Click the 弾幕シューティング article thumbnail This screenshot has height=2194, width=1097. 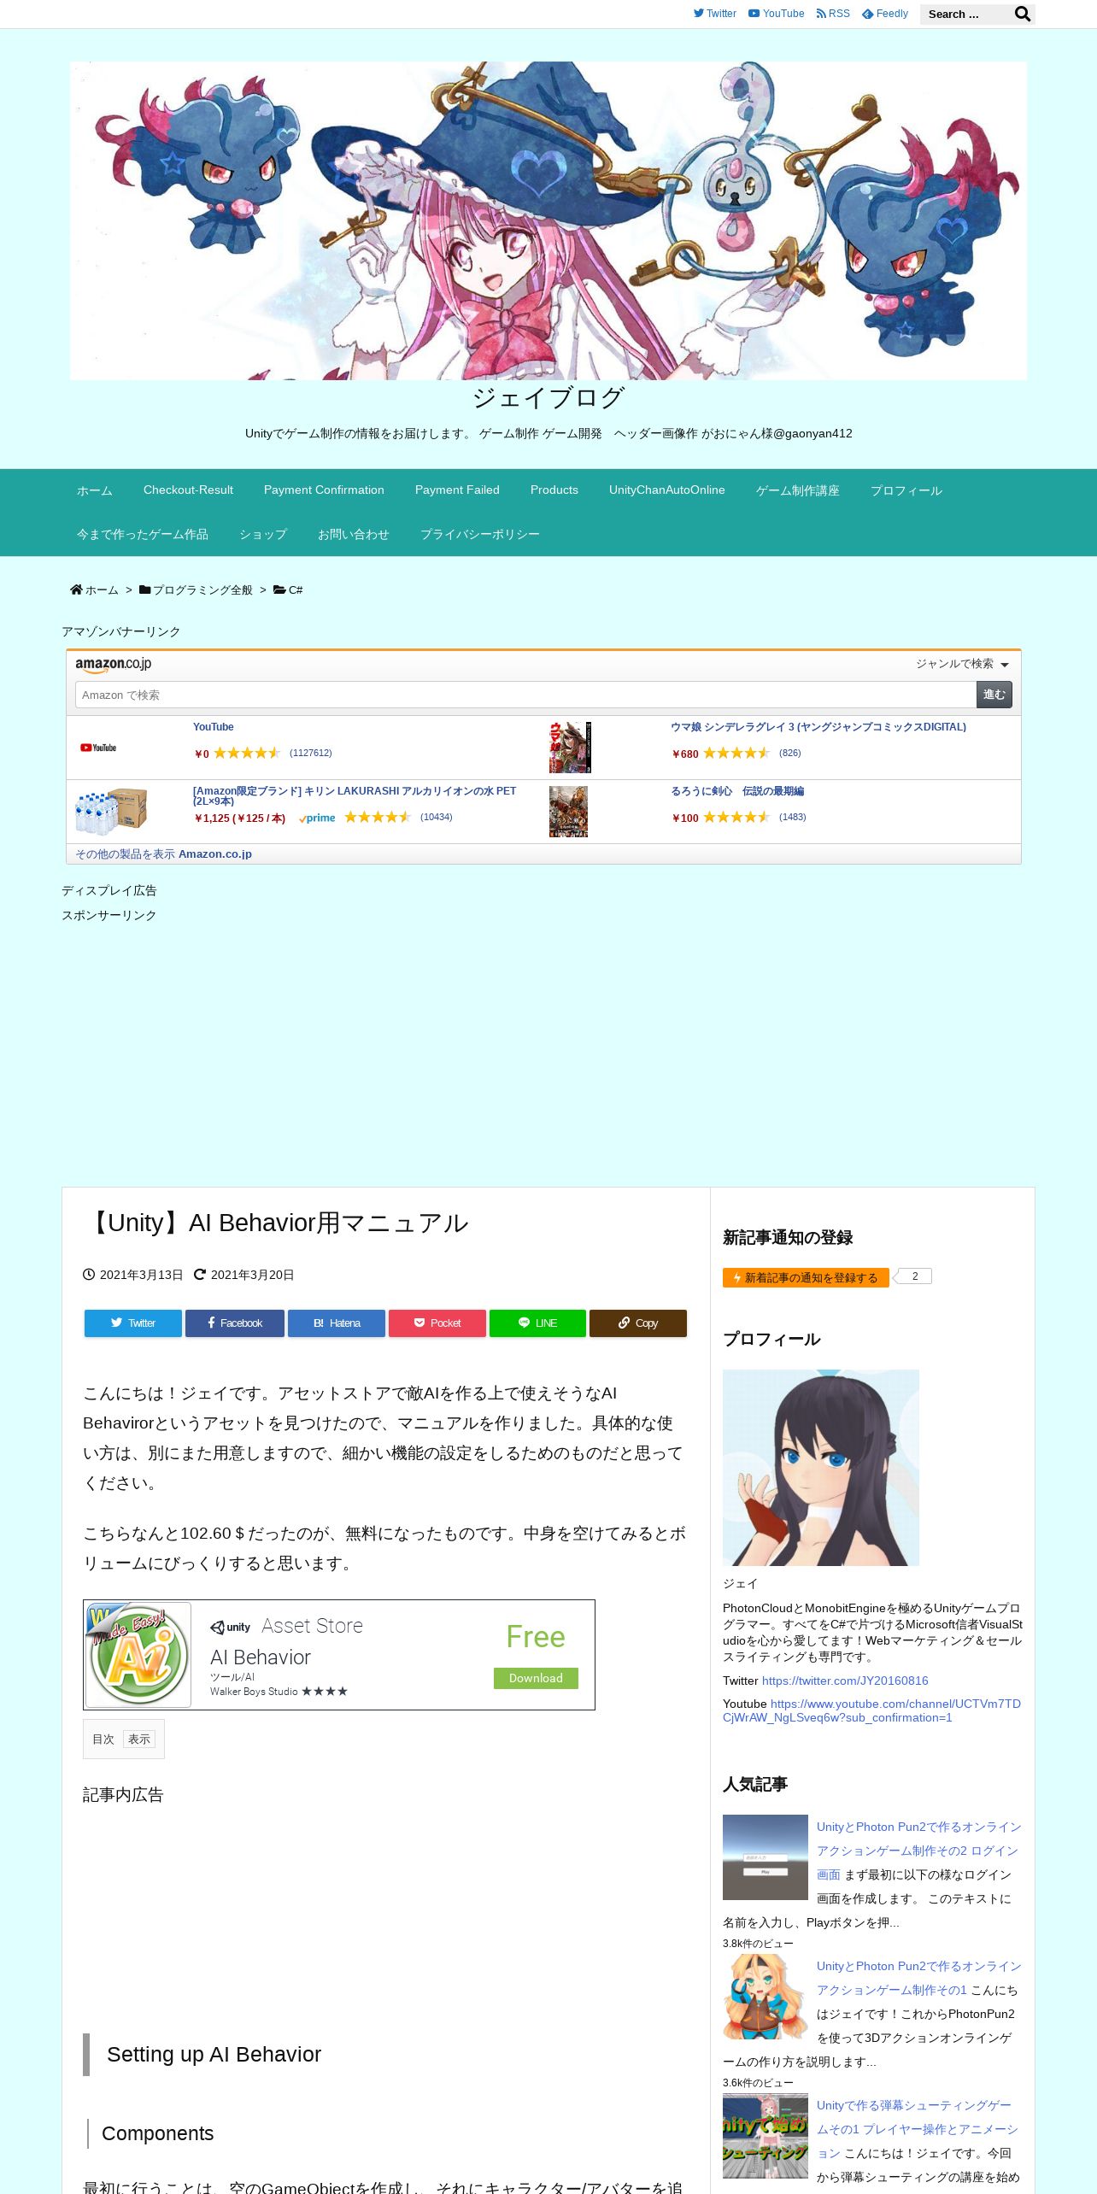pos(766,2136)
